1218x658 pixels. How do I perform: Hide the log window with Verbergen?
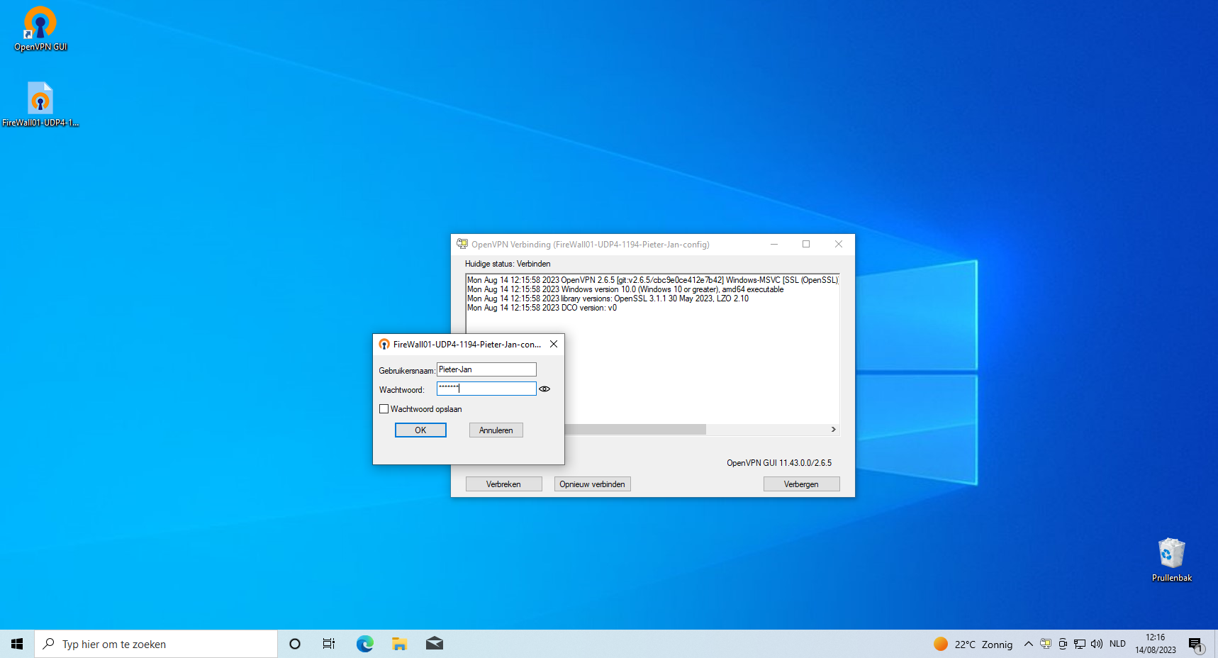click(801, 484)
